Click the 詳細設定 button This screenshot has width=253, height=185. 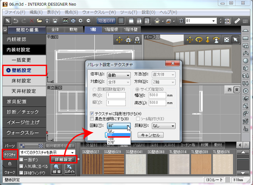tap(61, 159)
